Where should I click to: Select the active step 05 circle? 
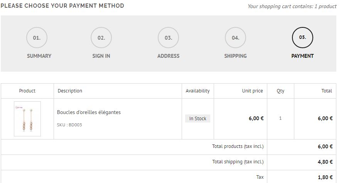pos(302,37)
